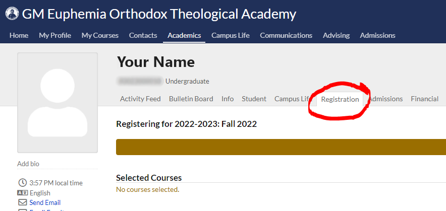This screenshot has height=211, width=446.
Task: Select Contacts in the navigation bar
Action: coord(143,35)
